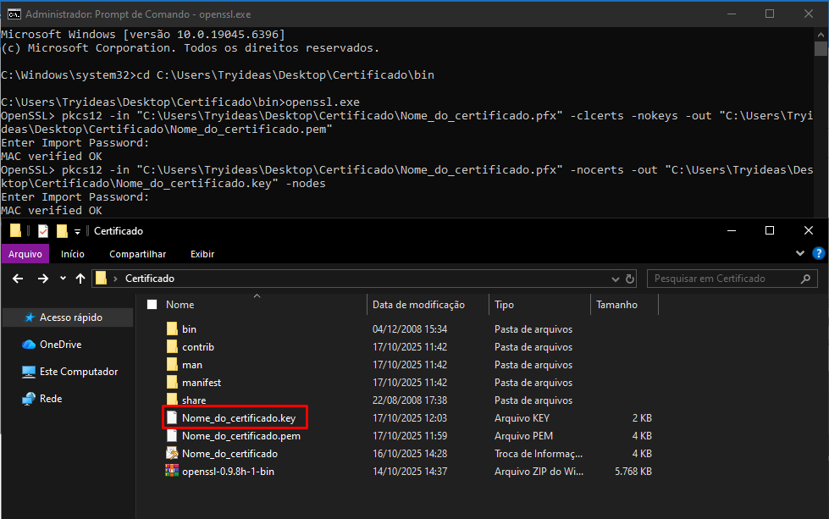Viewport: 829px width, 519px height.
Task: Click the Command Prompt vertical scrollbar
Action: click(x=821, y=127)
